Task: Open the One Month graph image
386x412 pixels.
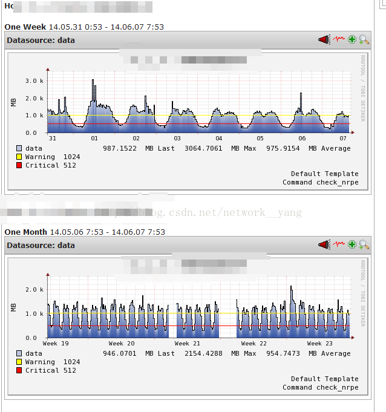Action: point(188,326)
